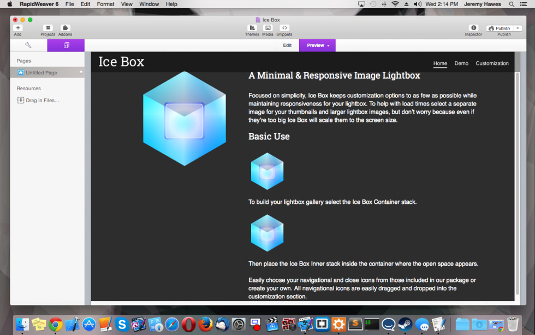The height and width of the screenshot is (335, 535).
Task: Open the Window menu
Action: [x=149, y=4]
